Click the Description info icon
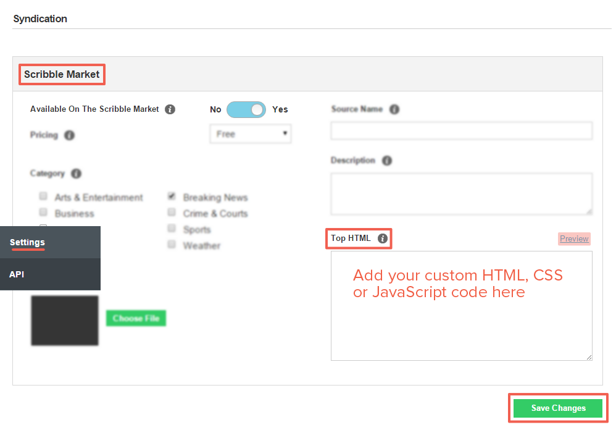This screenshot has height=430, width=616. [387, 161]
